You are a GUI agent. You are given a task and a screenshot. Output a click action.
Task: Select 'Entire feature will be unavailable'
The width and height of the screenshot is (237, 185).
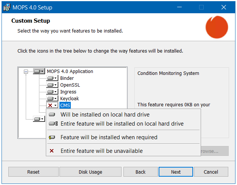101,151
